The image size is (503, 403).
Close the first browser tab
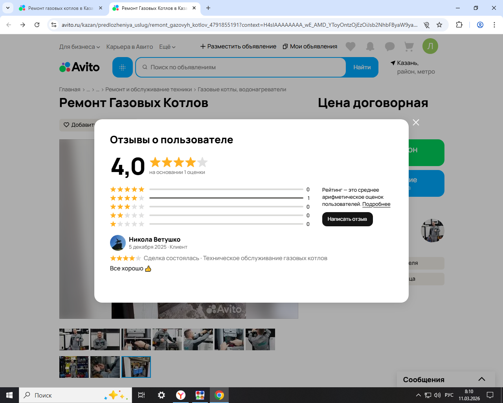pyautogui.click(x=101, y=8)
